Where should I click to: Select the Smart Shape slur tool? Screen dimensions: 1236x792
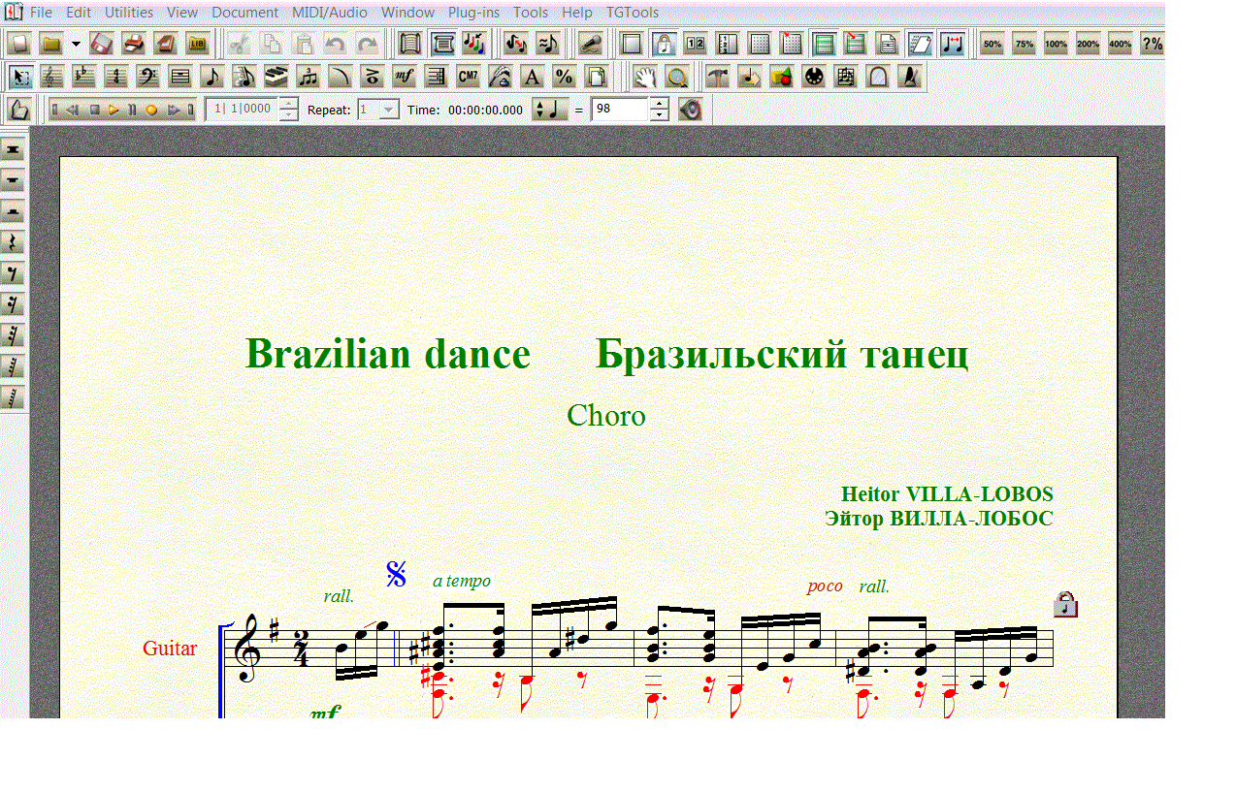(341, 77)
